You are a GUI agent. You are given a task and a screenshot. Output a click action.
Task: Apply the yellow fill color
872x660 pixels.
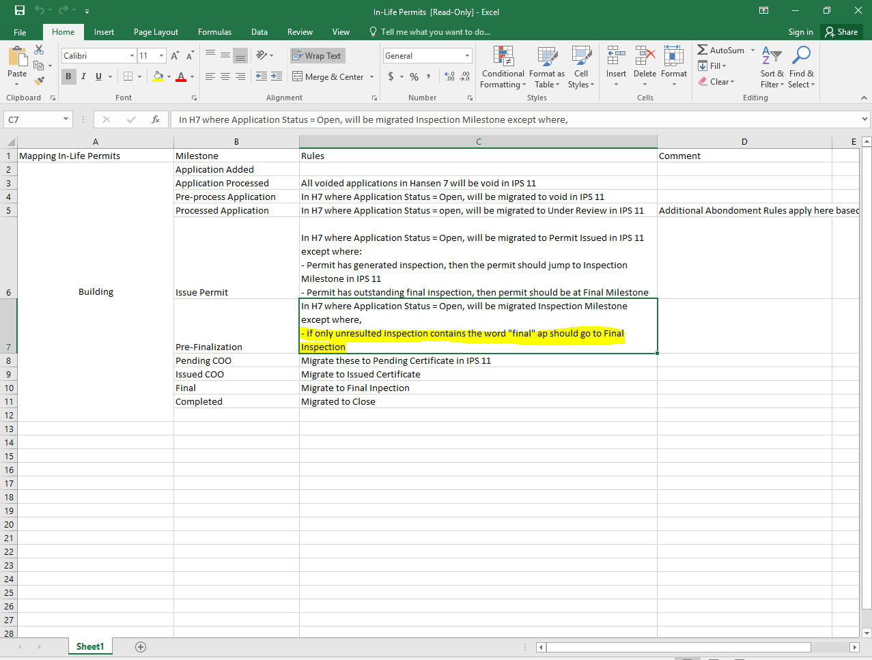(x=158, y=76)
